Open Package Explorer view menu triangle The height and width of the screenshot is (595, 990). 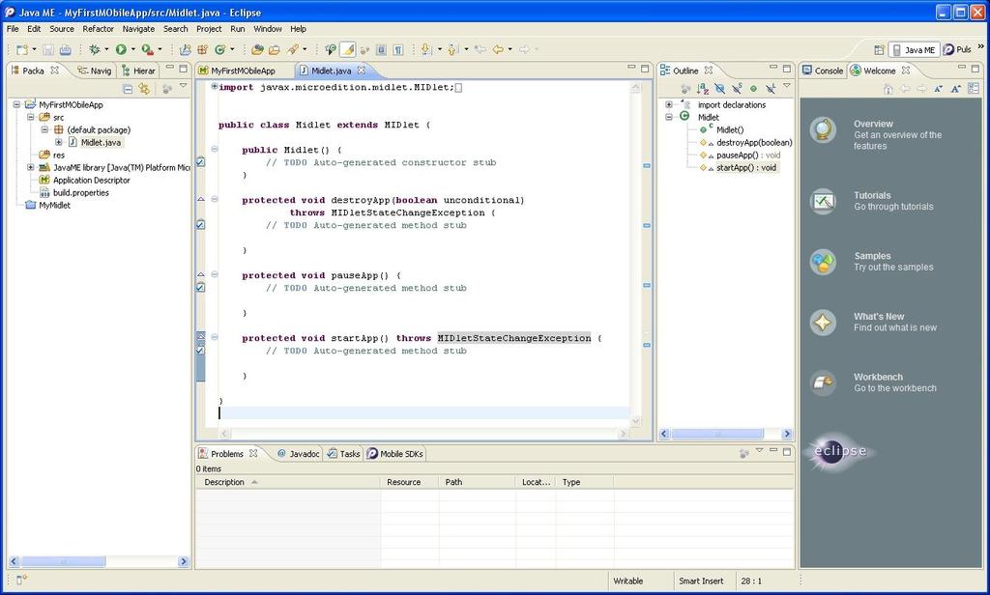point(183,86)
